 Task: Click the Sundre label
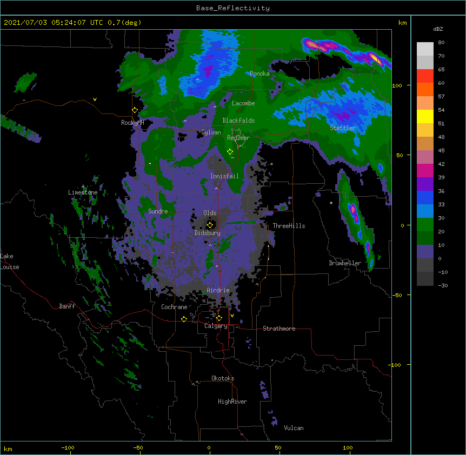(158, 211)
